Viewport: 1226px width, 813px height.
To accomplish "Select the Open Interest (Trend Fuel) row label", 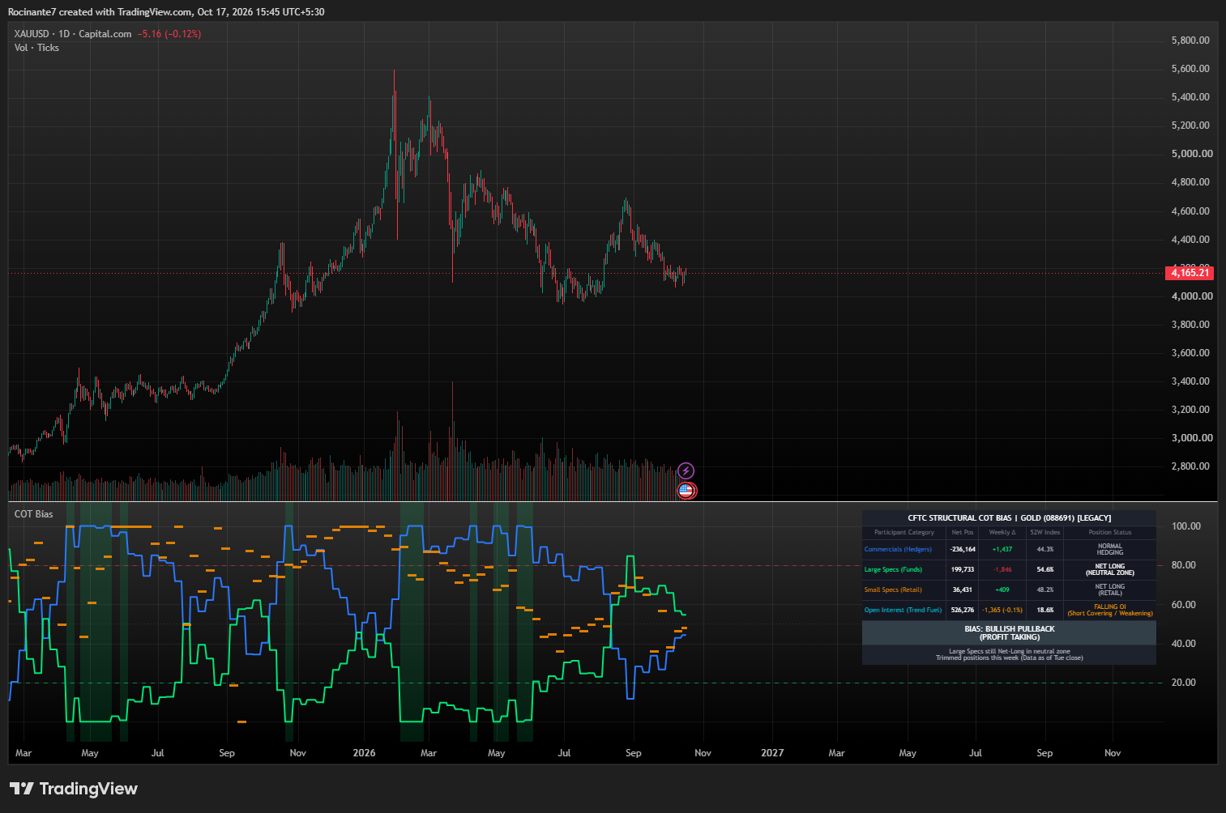I will (x=903, y=611).
